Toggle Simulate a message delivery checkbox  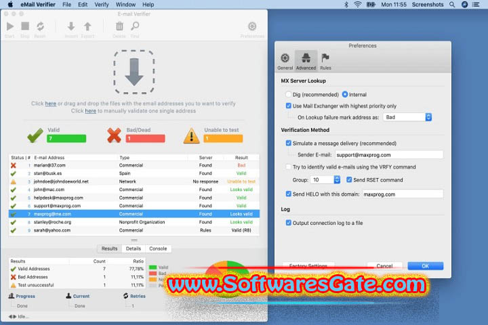pos(289,143)
